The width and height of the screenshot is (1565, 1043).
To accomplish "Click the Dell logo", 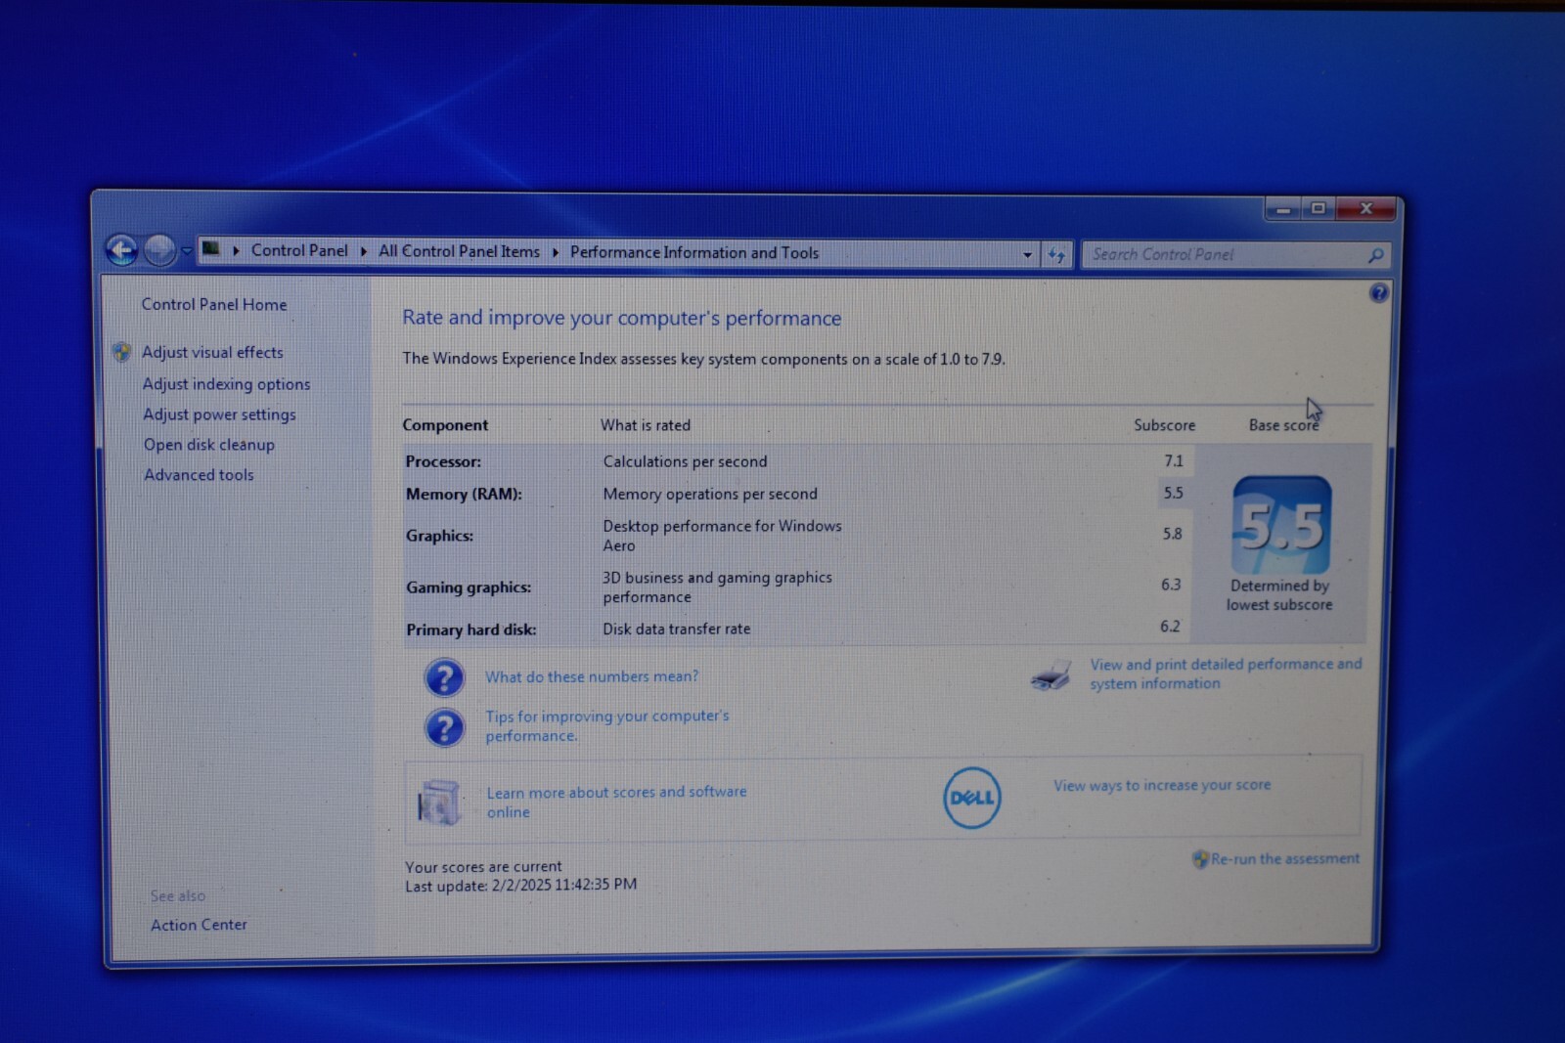I will 972,798.
